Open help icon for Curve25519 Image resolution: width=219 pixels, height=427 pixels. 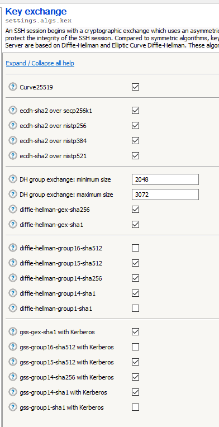12,87
